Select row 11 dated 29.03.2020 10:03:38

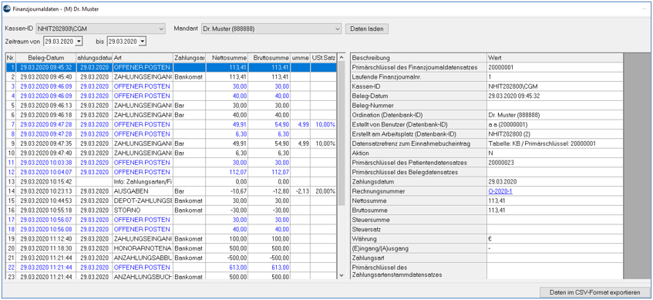click(x=170, y=163)
